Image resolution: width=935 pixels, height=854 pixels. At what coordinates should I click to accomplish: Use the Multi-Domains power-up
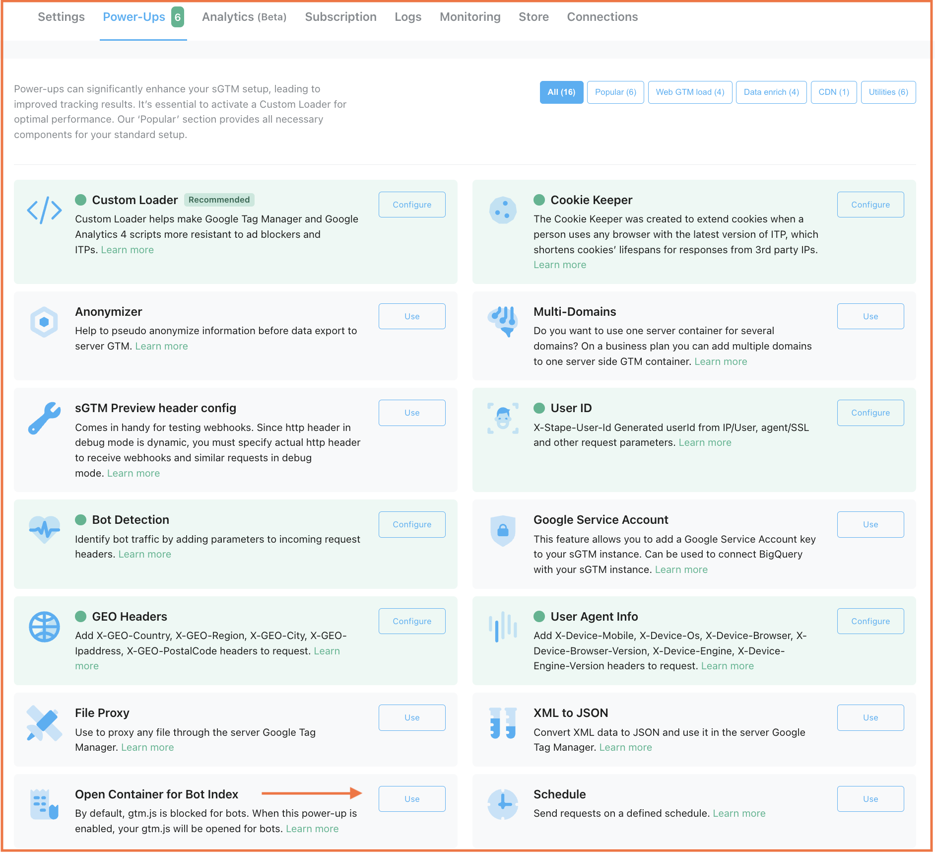point(870,316)
